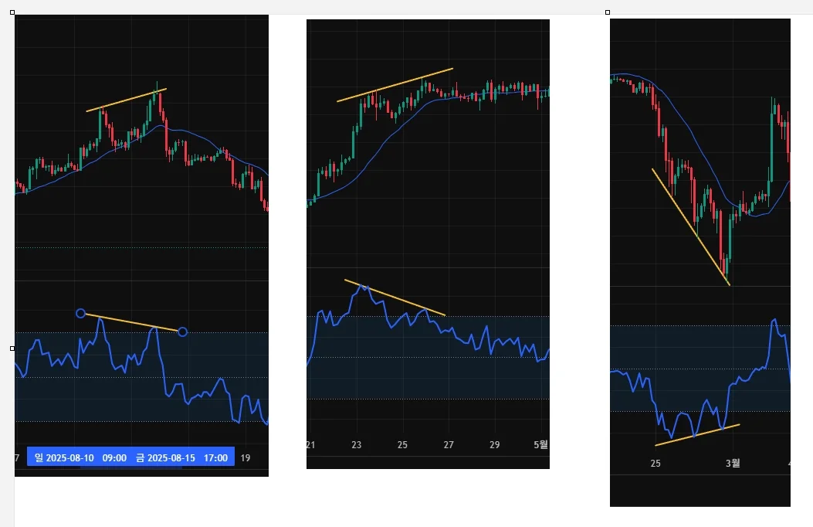Click the top-left selection handle square
Screen dimensions: 813x527
point(12,12)
